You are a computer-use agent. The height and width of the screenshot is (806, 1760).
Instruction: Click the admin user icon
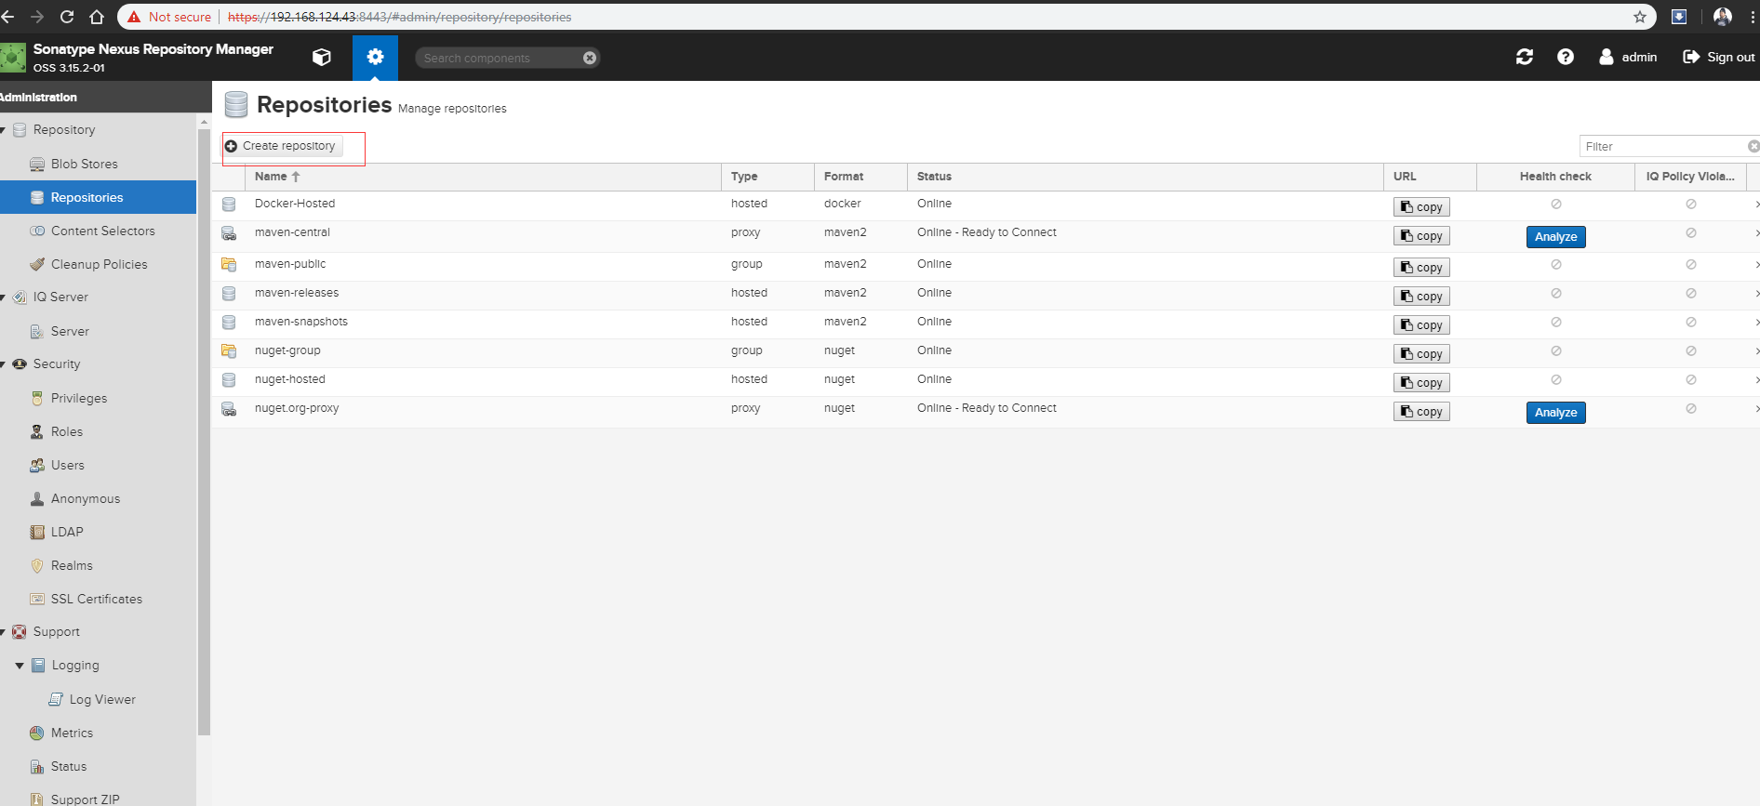coord(1607,57)
